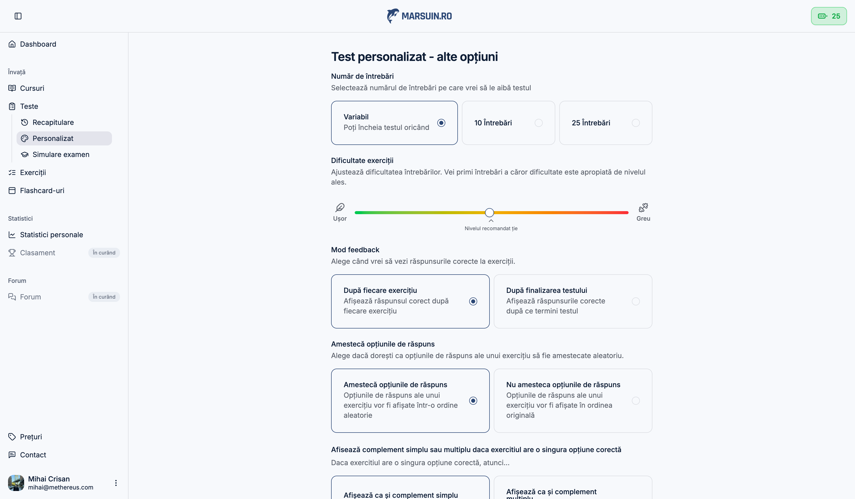The width and height of the screenshot is (855, 499).
Task: Open the Cursuri section
Action: 32,88
